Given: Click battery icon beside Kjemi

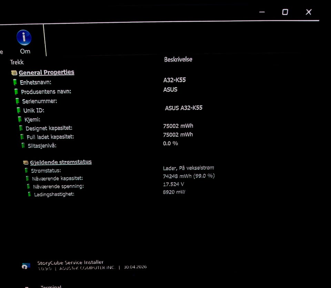Looking at the screenshot, I should pyautogui.click(x=20, y=119).
